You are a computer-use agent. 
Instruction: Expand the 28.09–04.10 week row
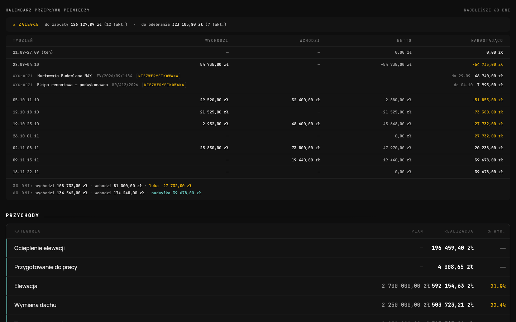pyautogui.click(x=258, y=64)
